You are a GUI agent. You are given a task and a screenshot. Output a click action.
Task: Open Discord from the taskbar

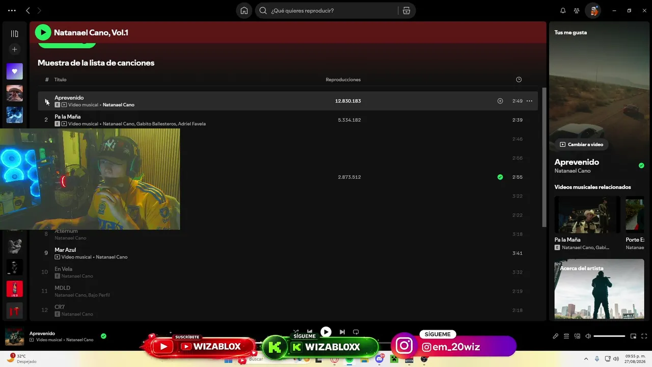379,359
